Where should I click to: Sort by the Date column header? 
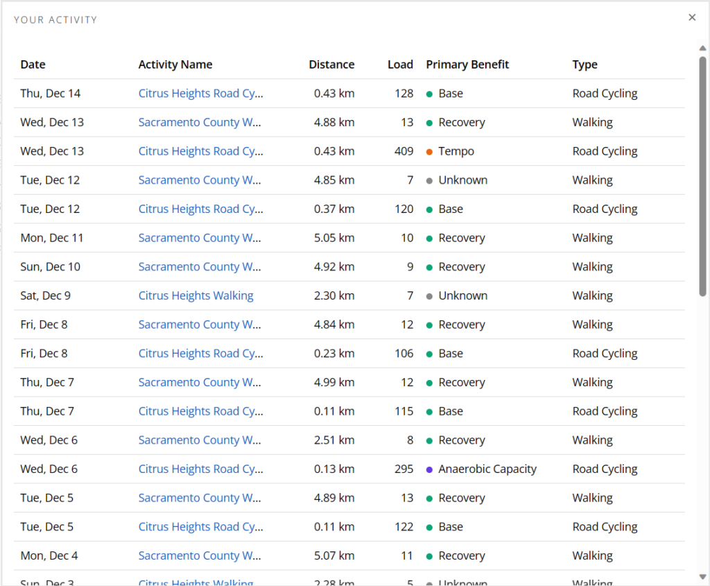33,64
